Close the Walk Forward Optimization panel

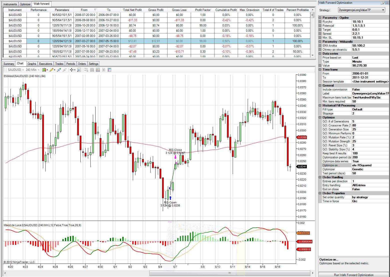[387, 3]
